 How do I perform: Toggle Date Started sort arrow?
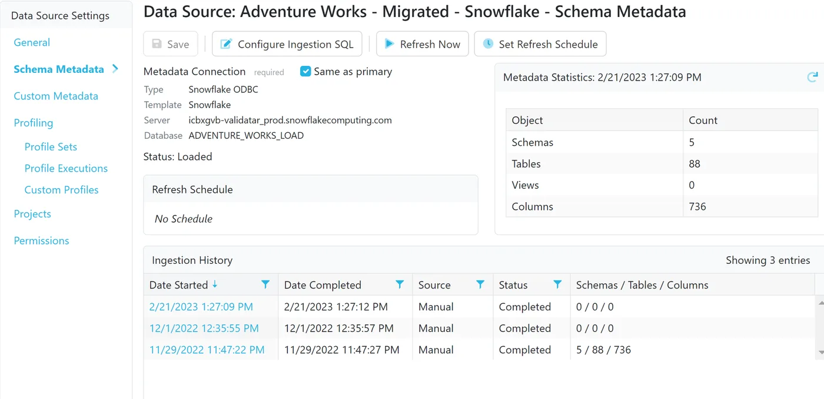click(x=215, y=284)
